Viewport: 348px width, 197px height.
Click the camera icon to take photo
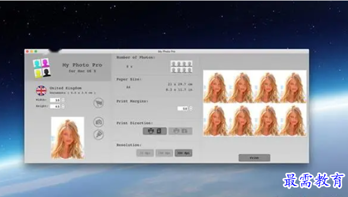point(98,122)
